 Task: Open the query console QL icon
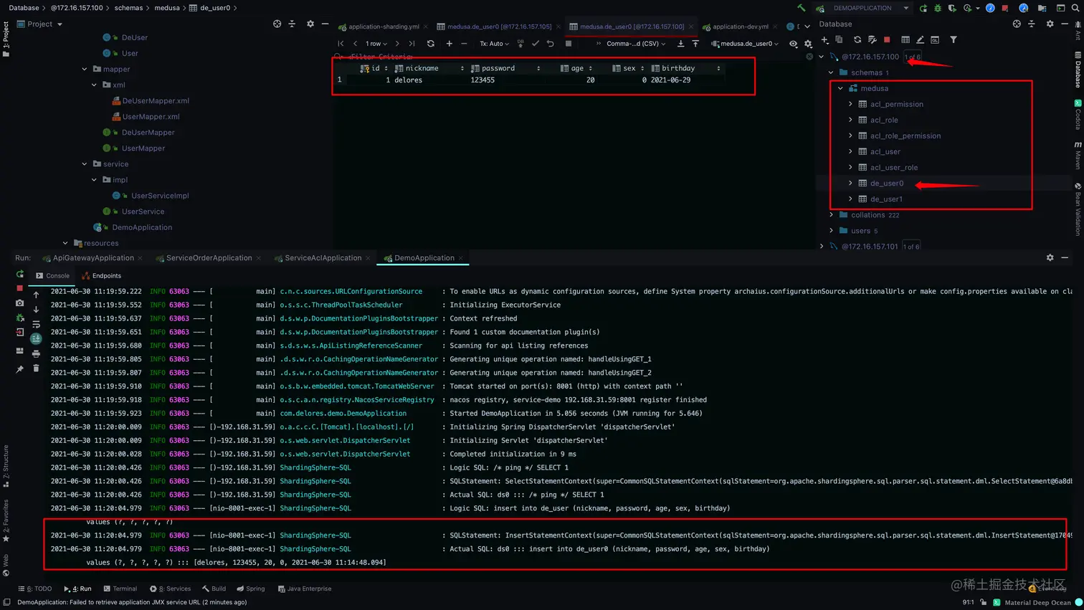point(935,40)
